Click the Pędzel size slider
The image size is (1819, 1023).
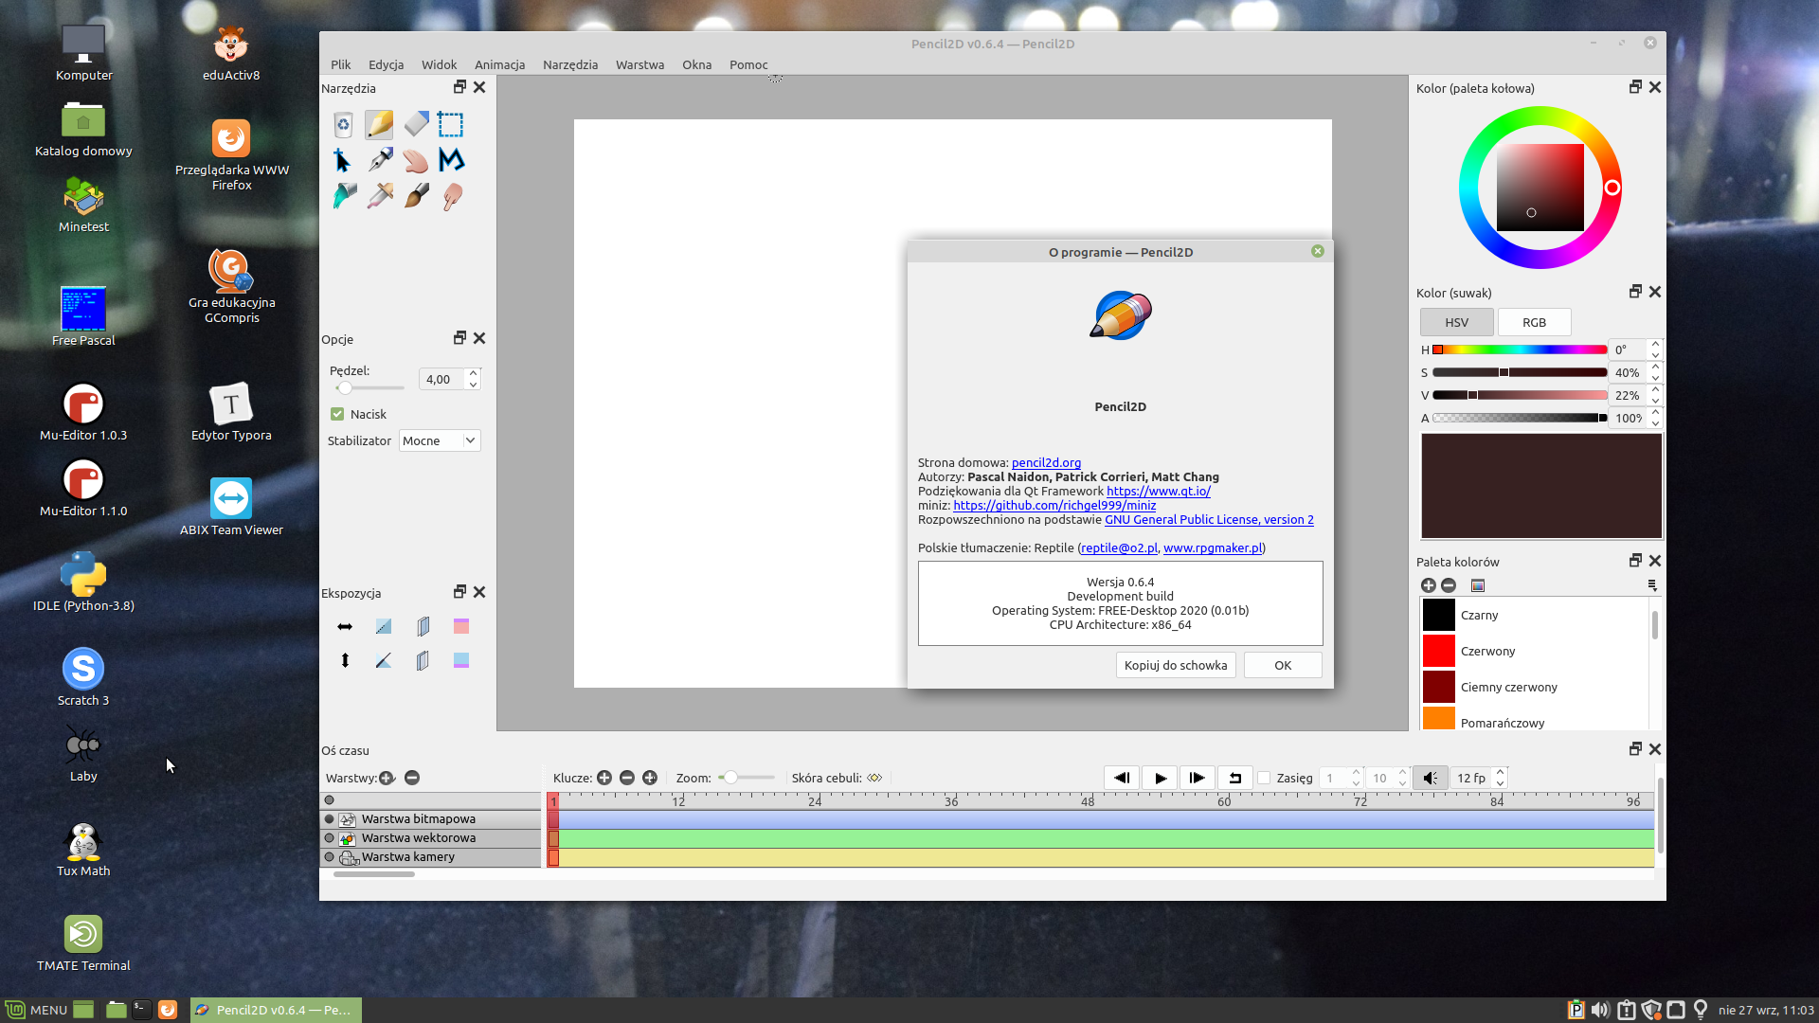369,388
